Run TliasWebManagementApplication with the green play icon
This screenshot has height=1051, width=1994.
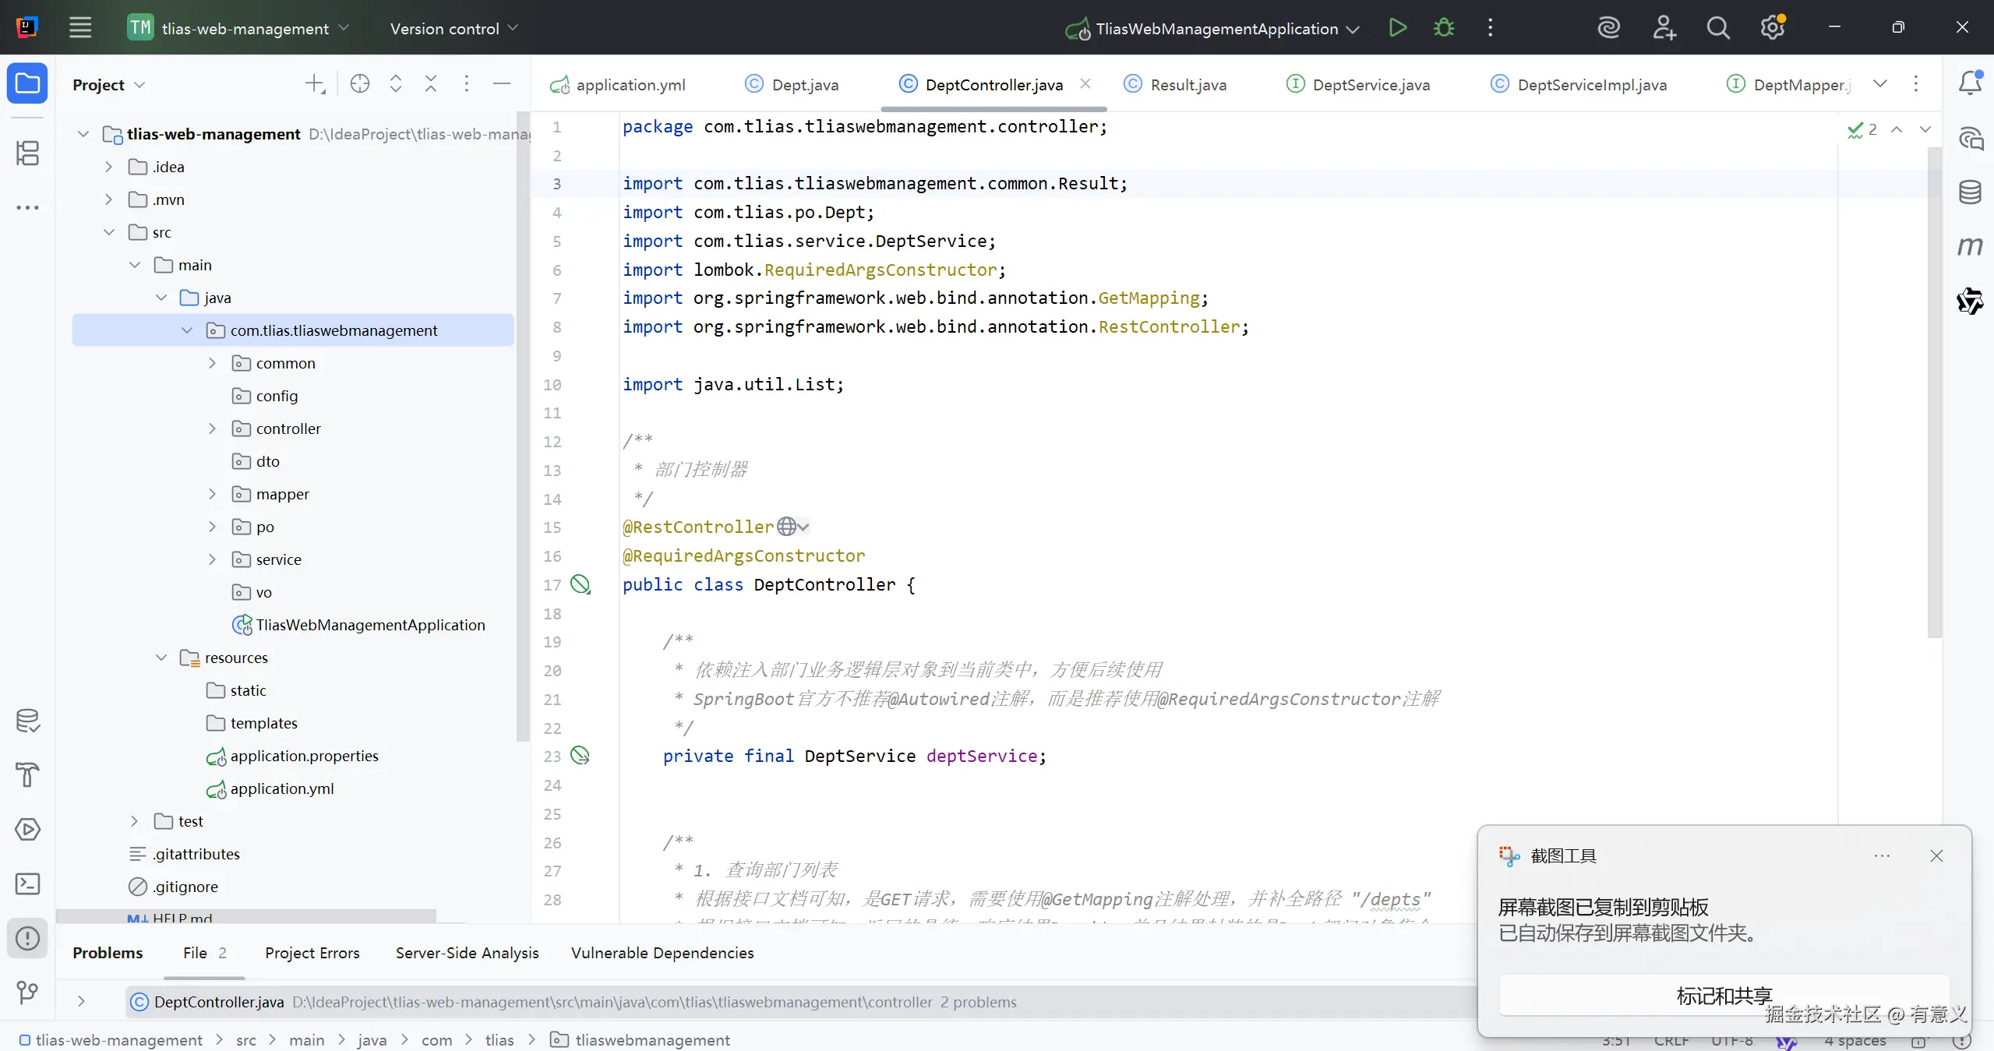pyautogui.click(x=1397, y=28)
